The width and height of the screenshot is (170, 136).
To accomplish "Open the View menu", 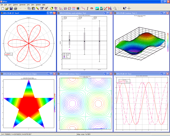I will [x=33, y=5].
